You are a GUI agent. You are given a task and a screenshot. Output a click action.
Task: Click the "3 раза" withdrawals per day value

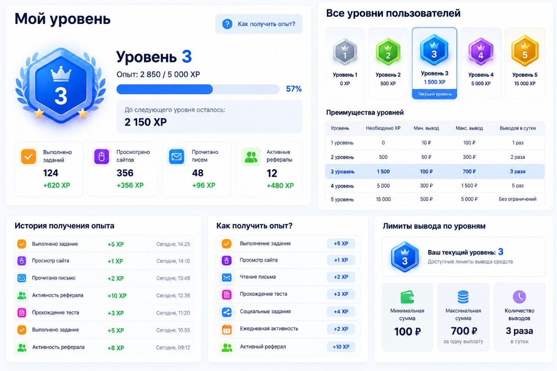[519, 331]
